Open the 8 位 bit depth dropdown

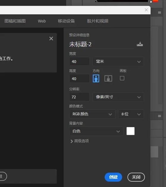point(131,114)
